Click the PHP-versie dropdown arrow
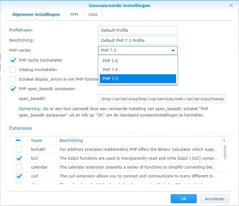Screen dimensions: 239x206 pyautogui.click(x=173, y=50)
